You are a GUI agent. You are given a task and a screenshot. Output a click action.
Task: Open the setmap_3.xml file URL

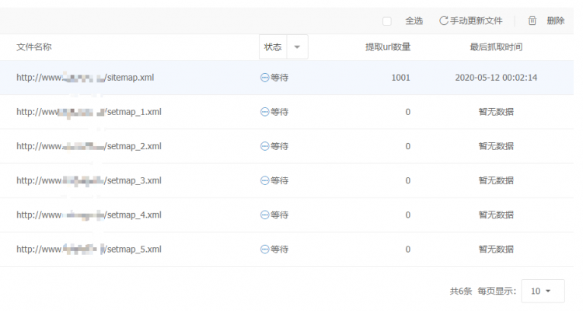89,180
